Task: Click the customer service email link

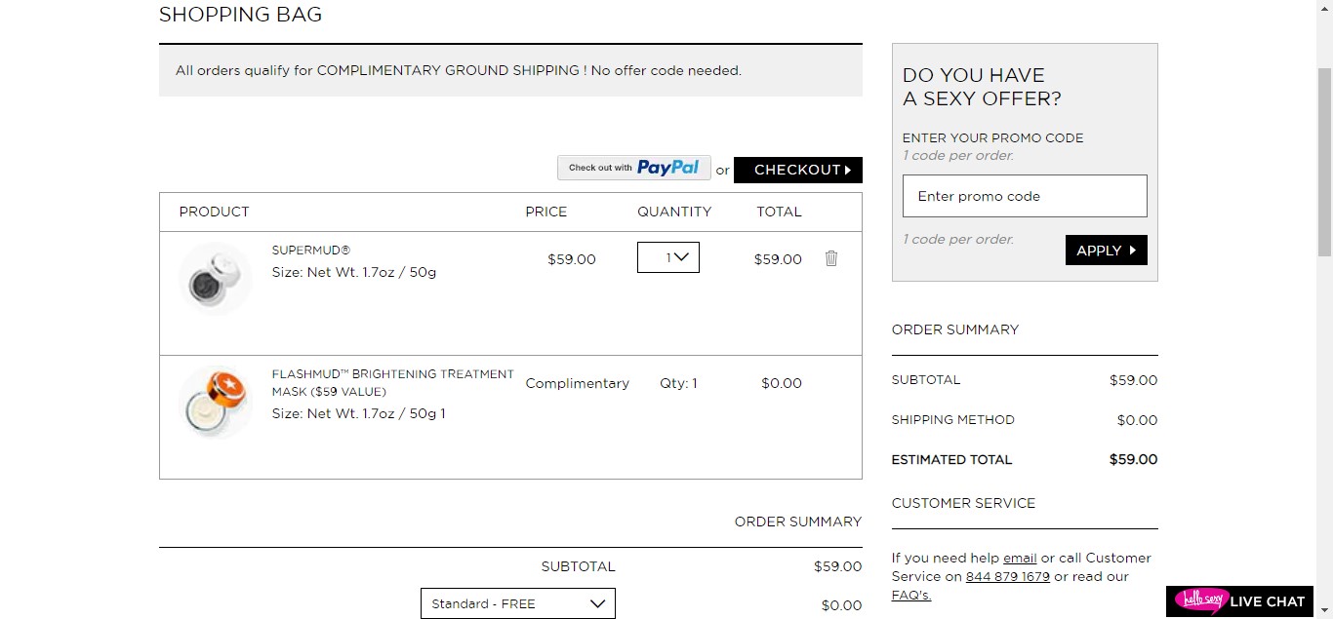Action: 1020,559
